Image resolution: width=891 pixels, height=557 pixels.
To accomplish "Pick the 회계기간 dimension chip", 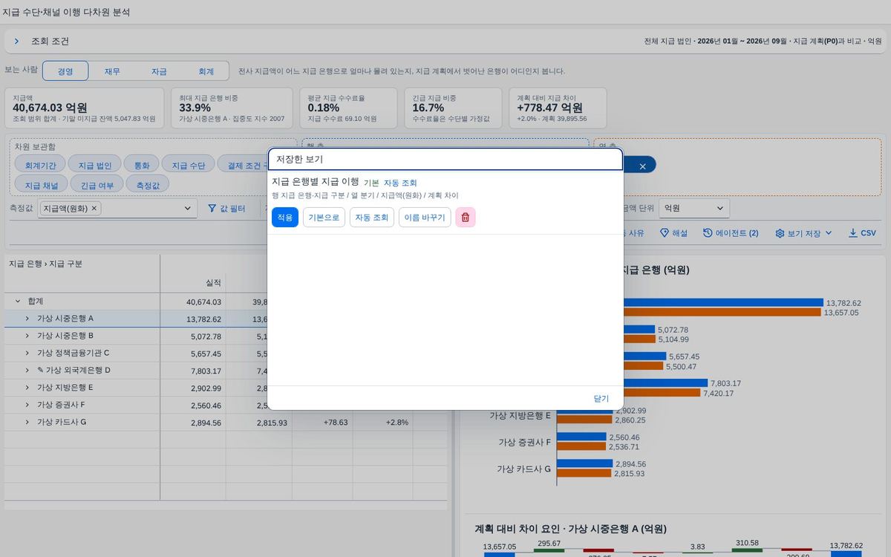I will (40, 165).
